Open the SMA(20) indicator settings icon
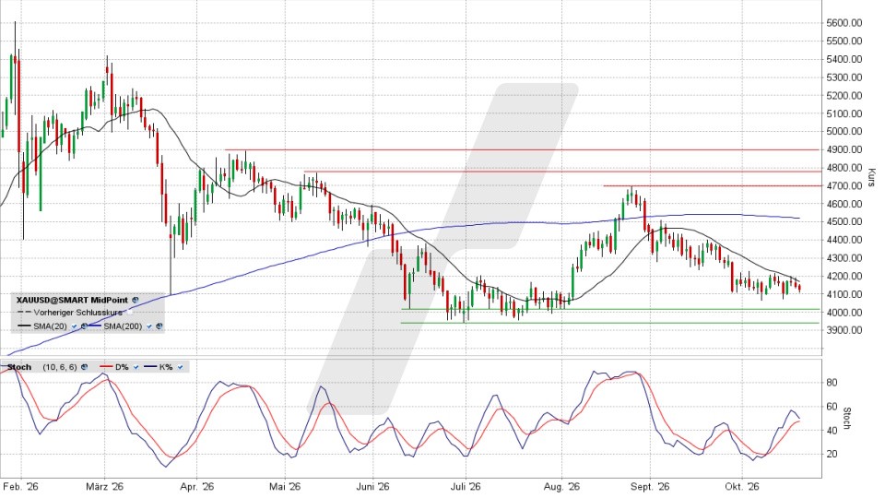The width and height of the screenshot is (885, 498). (x=84, y=326)
